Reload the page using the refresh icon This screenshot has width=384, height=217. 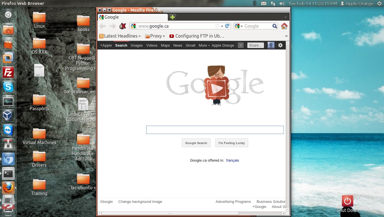[227, 26]
